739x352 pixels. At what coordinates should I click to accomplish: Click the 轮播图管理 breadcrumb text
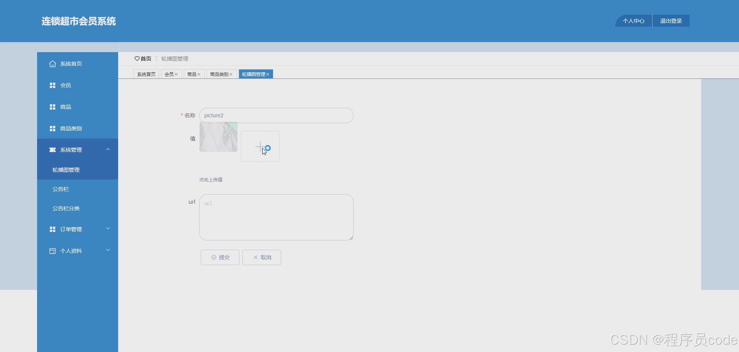pos(175,59)
